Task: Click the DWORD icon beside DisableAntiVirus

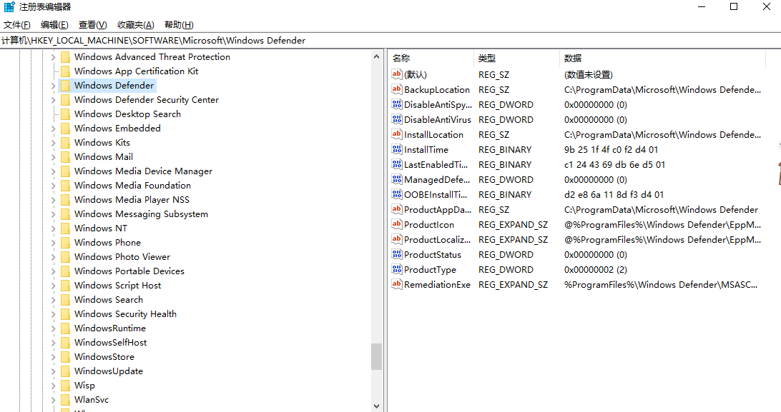Action: 396,119
